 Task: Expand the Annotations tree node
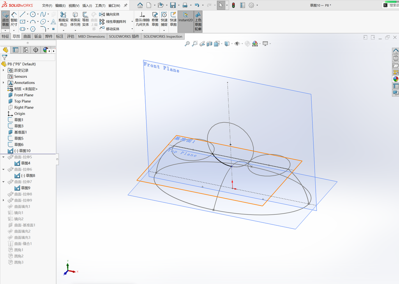click(3, 82)
